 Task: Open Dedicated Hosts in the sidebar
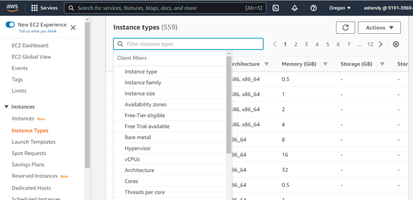31,188
